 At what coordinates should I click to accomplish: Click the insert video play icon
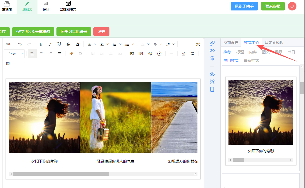[x=159, y=54]
